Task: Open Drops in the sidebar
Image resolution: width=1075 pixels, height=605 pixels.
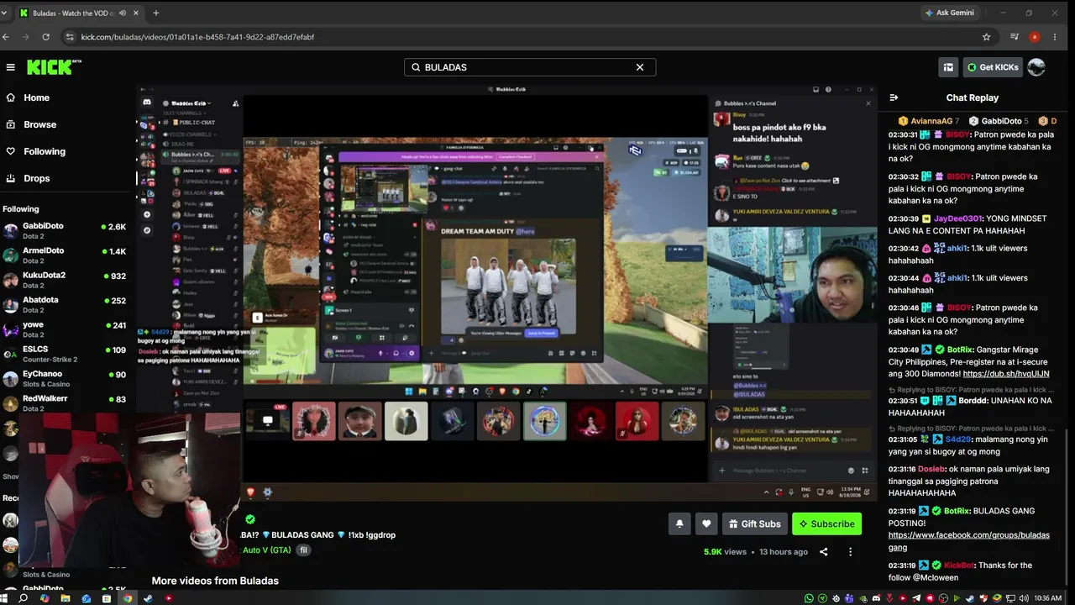Action: tap(36, 178)
